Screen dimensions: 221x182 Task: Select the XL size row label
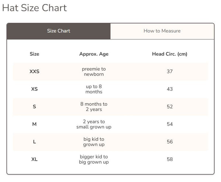point(34,160)
